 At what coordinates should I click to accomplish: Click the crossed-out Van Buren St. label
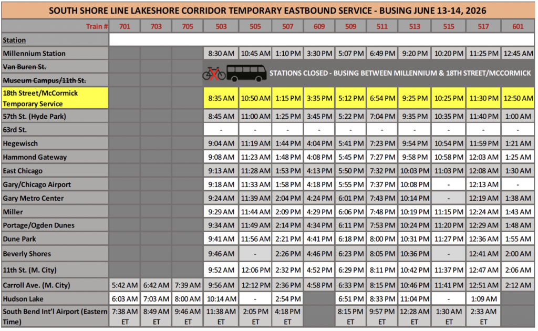coord(24,67)
